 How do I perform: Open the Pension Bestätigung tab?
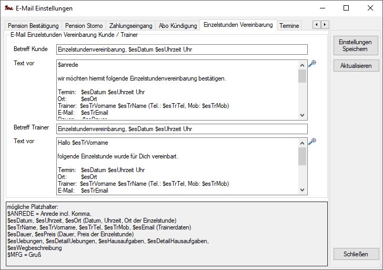coord(33,25)
